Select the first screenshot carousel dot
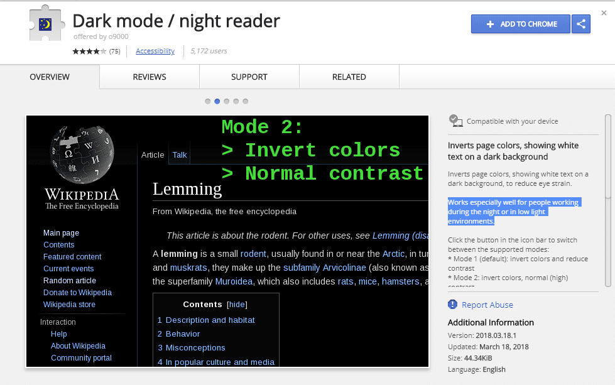 [207, 101]
